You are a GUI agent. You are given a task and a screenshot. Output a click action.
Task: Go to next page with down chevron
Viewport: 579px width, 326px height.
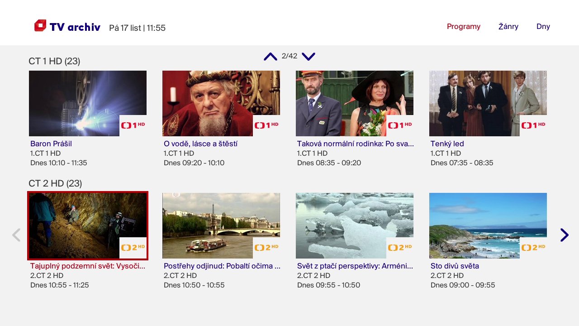tap(308, 57)
